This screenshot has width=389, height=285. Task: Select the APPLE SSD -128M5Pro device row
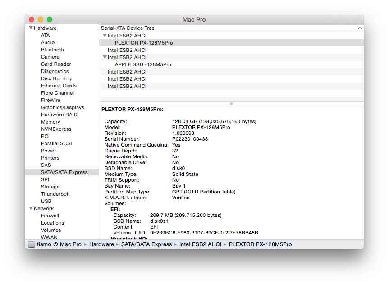click(x=231, y=64)
